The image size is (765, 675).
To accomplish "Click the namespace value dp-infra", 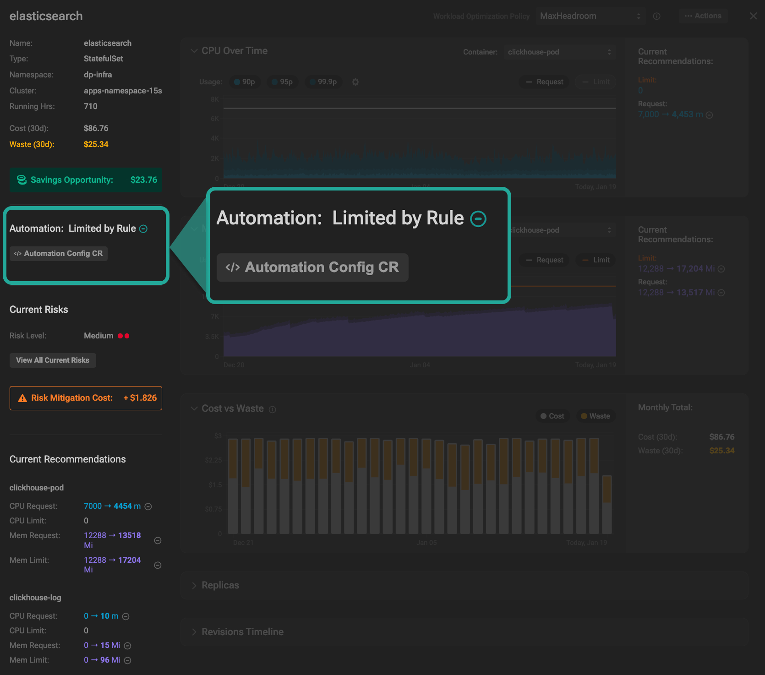I will 98,75.
